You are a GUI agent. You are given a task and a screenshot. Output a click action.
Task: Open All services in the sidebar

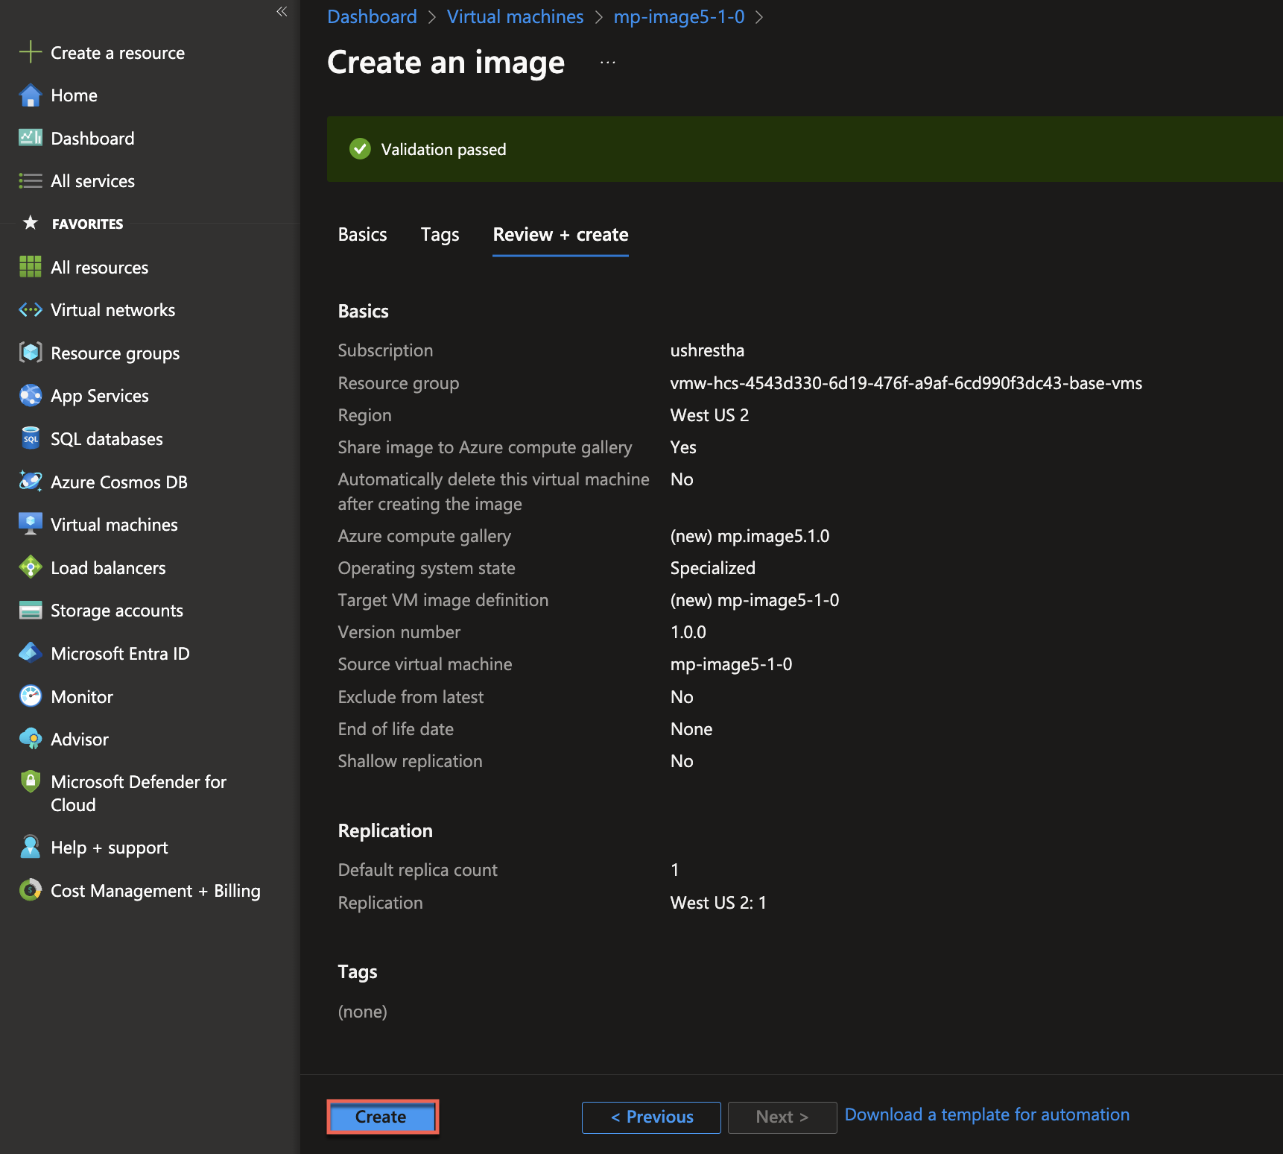tap(93, 181)
